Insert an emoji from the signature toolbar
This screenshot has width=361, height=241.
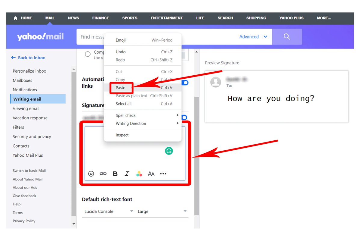[x=91, y=174]
